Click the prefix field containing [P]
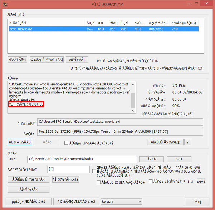 click(x=68, y=169)
